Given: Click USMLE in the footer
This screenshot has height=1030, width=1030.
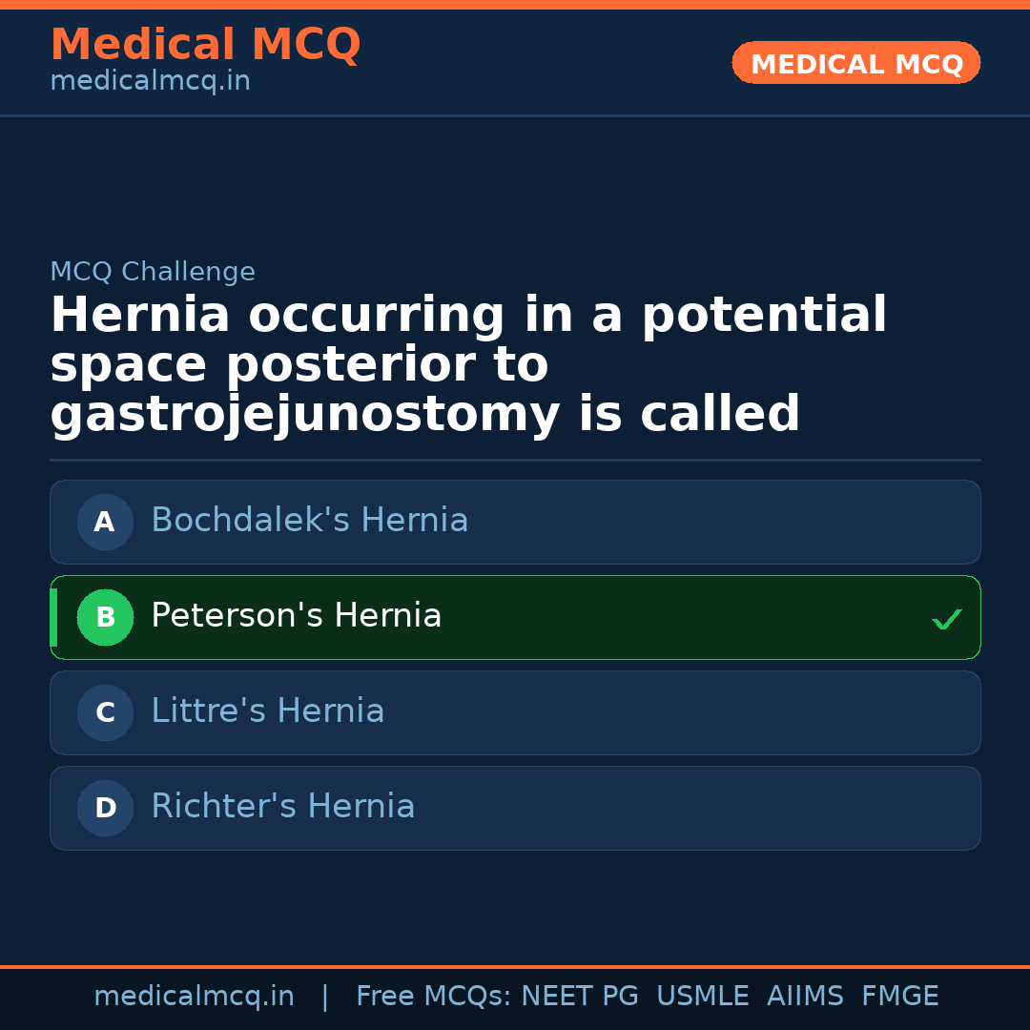Looking at the screenshot, I should coord(702,997).
